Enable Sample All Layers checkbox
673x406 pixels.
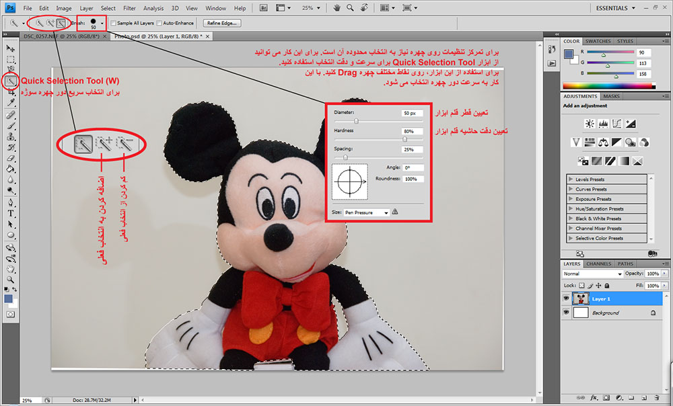(113, 23)
